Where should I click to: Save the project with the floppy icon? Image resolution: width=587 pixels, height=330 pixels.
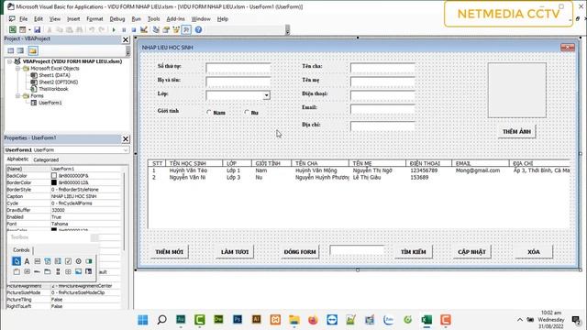(x=37, y=29)
